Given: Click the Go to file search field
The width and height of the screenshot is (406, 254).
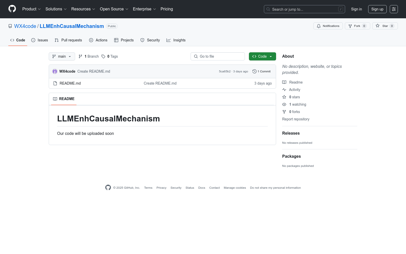Looking at the screenshot, I should (218, 56).
